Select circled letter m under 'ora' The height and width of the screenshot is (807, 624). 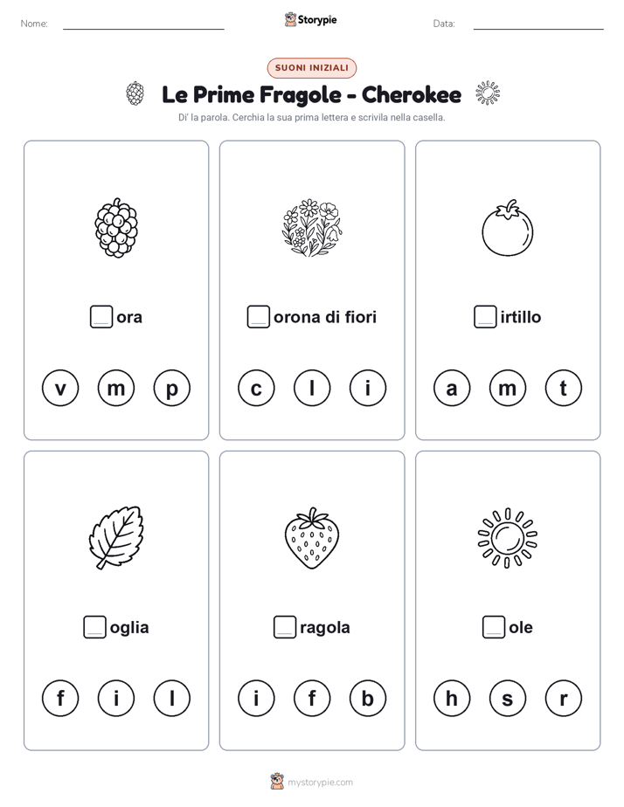(116, 388)
